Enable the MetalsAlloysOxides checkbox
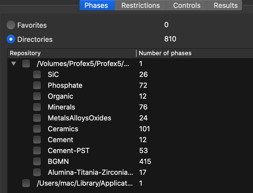Image resolution: width=253 pixels, height=193 pixels. (37, 118)
